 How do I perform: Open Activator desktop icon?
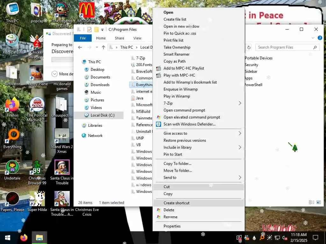click(x=12, y=76)
